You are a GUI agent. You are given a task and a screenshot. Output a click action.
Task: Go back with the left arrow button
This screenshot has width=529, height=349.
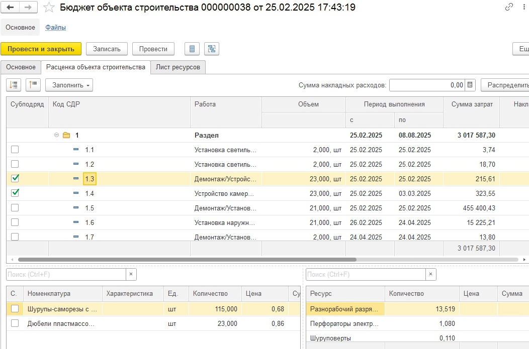10,7
